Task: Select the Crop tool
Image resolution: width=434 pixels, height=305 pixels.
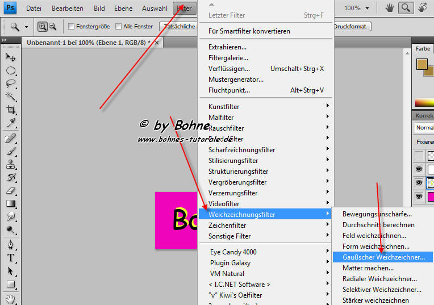Action: [11, 110]
